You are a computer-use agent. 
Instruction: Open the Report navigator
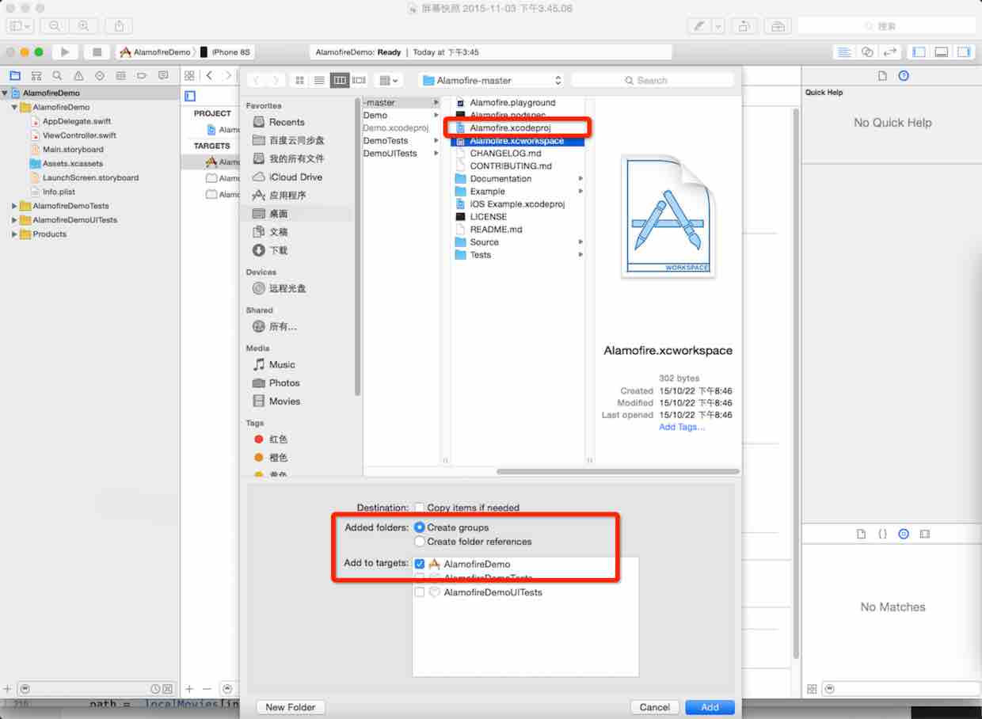(163, 76)
